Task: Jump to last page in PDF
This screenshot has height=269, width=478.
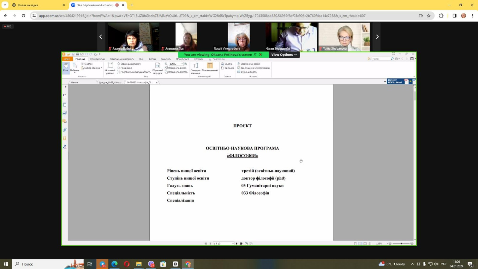Action: (x=241, y=244)
